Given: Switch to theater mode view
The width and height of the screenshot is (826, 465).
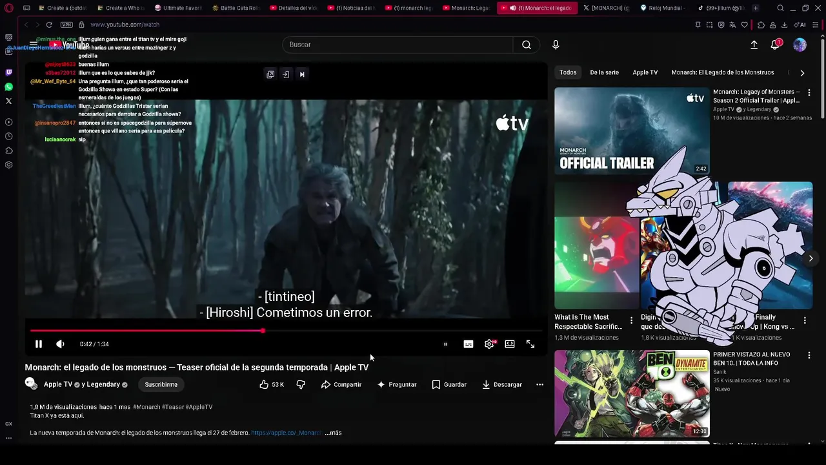Looking at the screenshot, I should (x=510, y=344).
